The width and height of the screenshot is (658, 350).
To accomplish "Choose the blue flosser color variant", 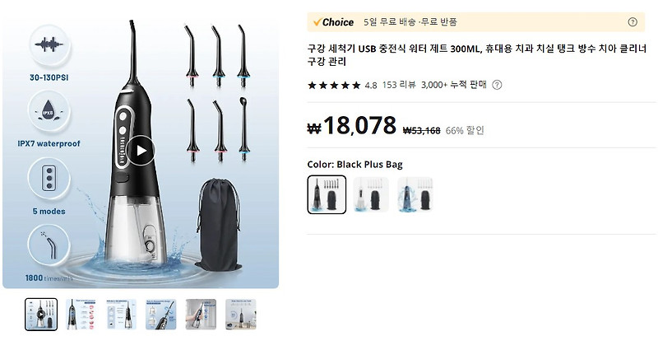I will (415, 194).
